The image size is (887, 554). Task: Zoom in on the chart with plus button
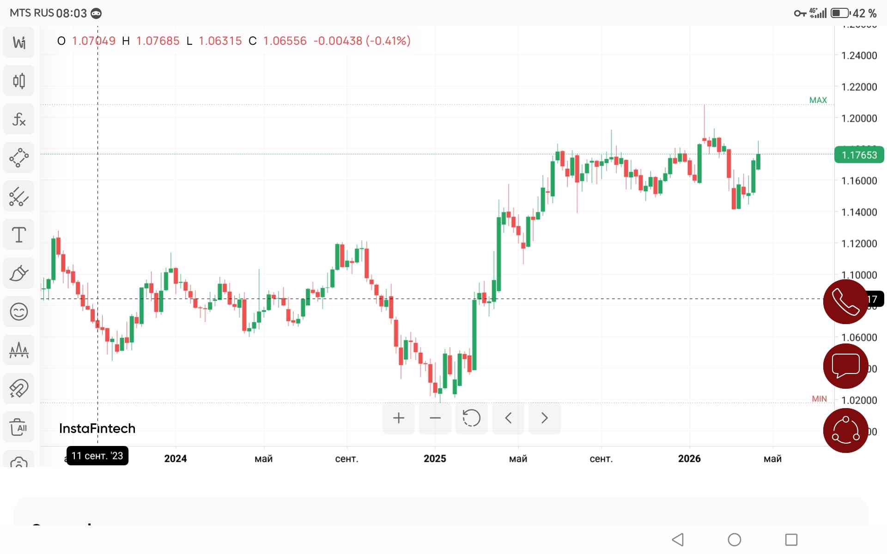tap(398, 418)
